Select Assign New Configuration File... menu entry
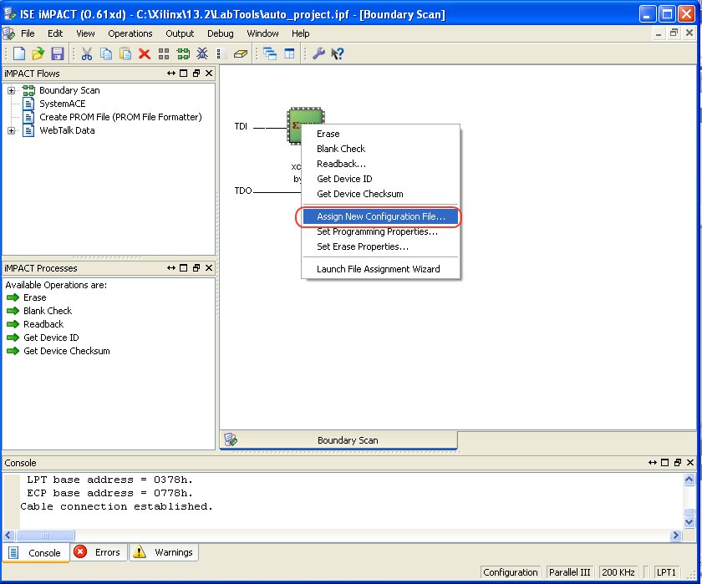Image resolution: width=702 pixels, height=584 pixels. [x=380, y=216]
